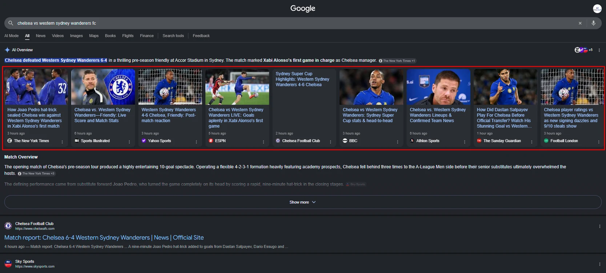
Task: Click the Sky Sports result favicon
Action: click(x=8, y=264)
